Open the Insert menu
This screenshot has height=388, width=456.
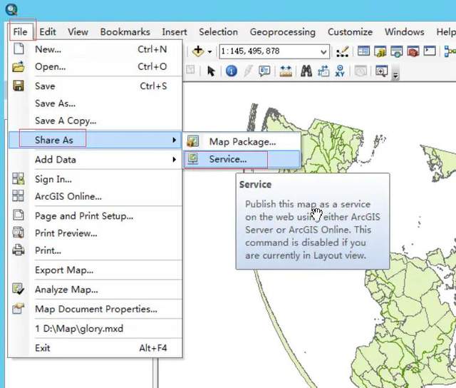[175, 31]
